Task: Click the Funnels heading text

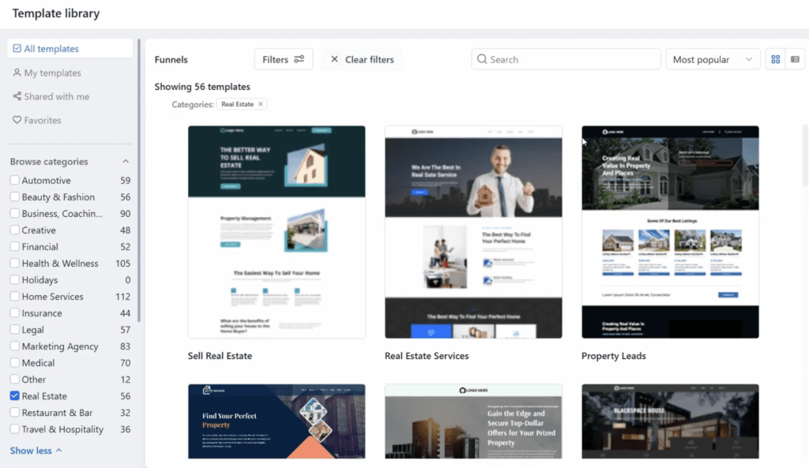Action: (171, 59)
